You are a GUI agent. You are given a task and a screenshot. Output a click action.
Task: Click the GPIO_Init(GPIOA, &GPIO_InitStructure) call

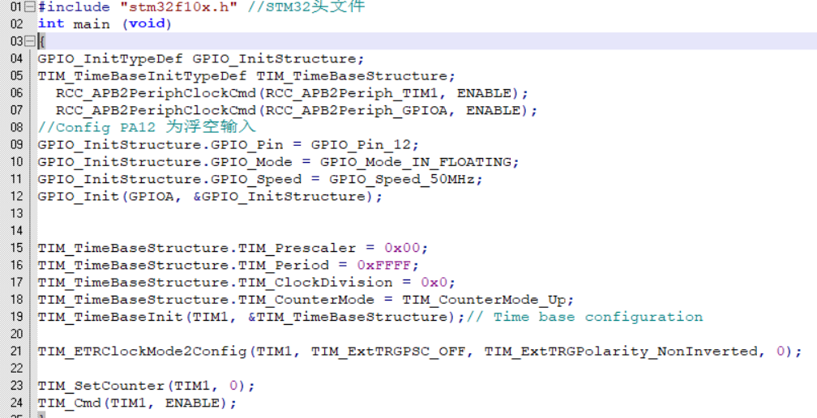coord(210,196)
